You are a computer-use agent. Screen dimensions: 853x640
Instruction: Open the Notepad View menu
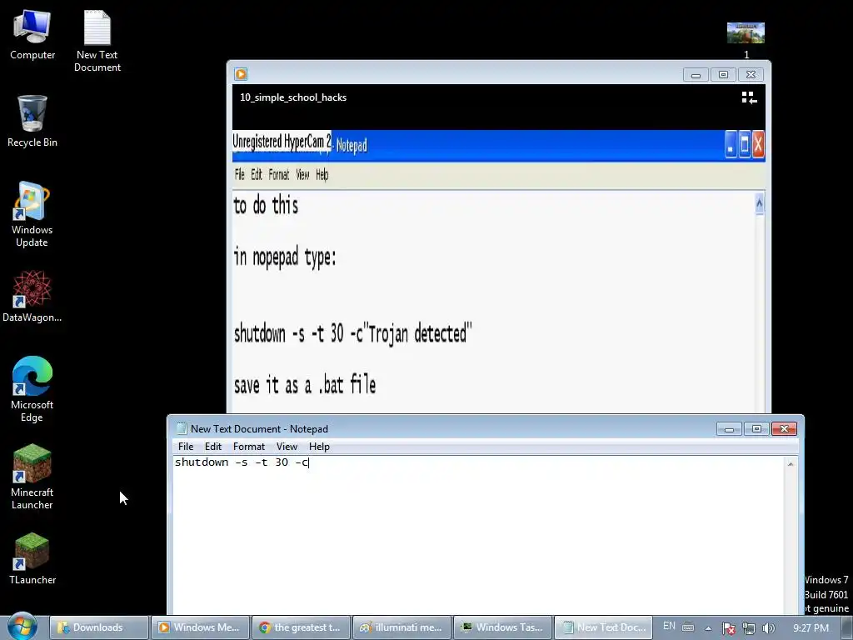[x=287, y=447]
